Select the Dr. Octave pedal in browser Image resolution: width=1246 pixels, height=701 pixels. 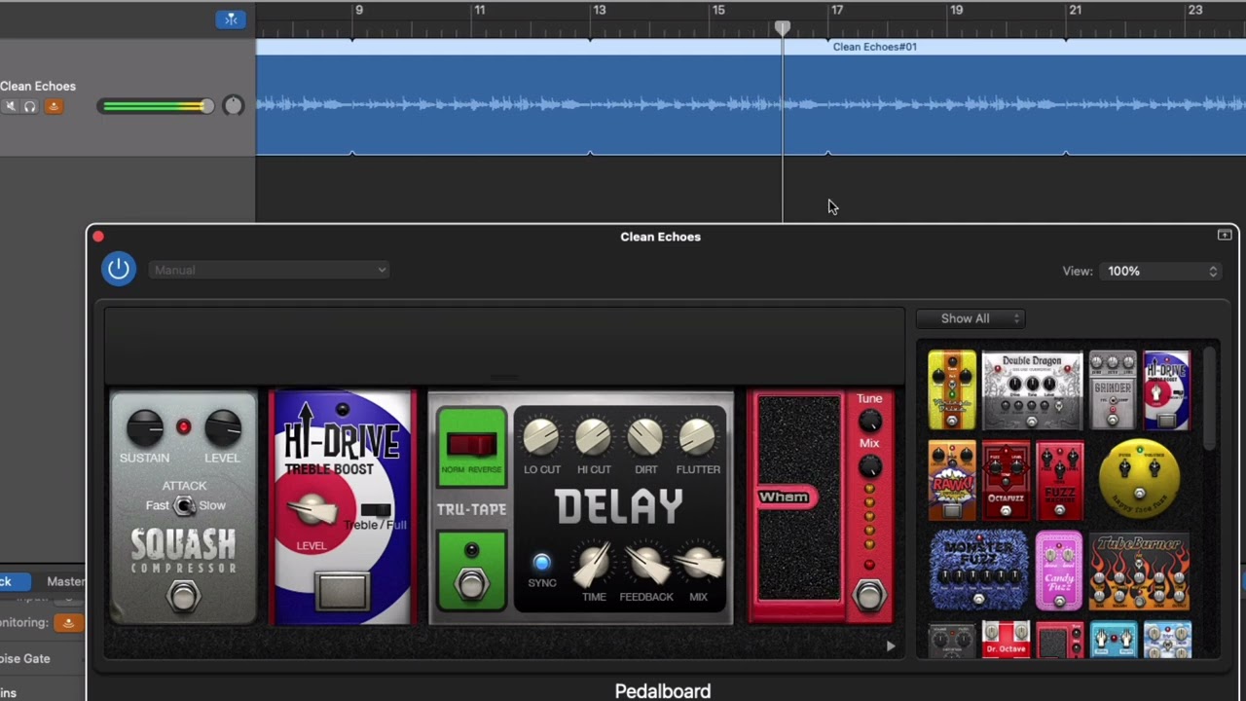coord(1006,639)
